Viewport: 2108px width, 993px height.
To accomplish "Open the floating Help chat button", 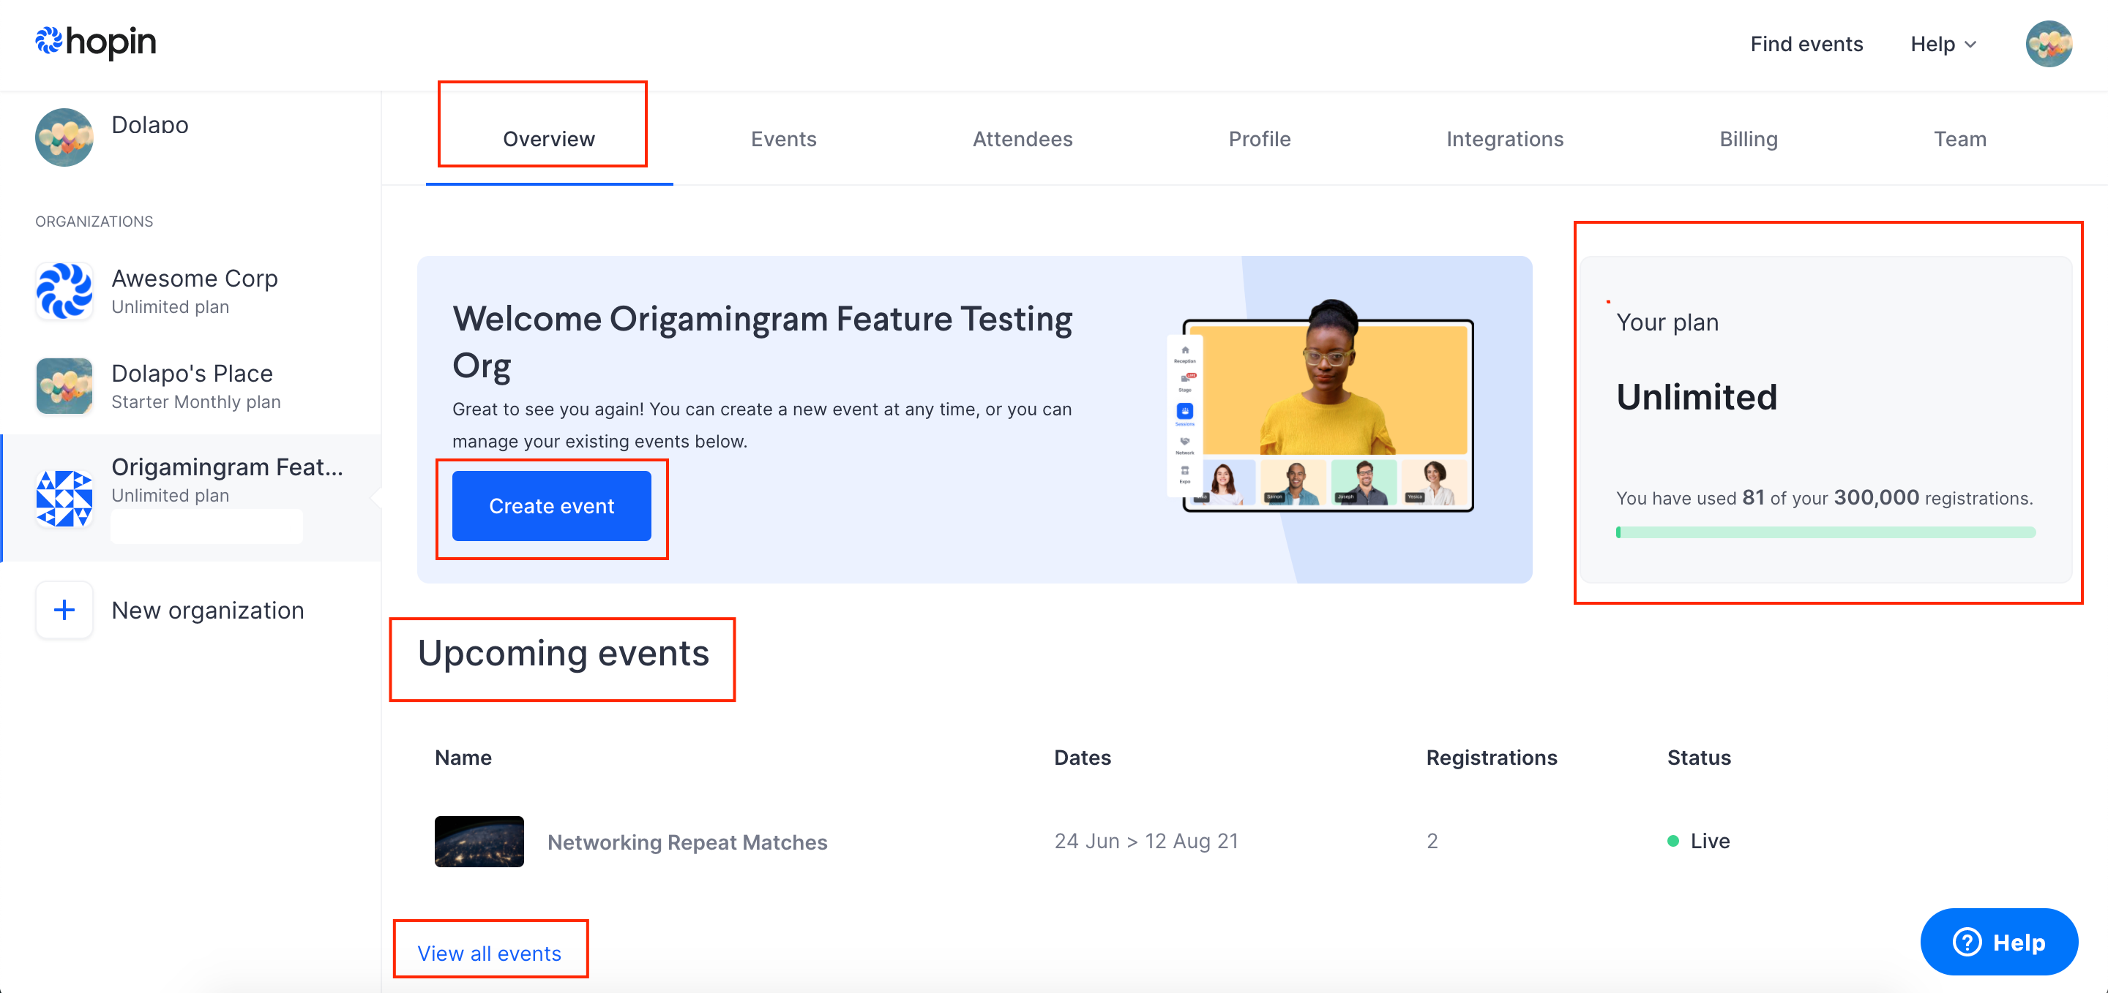I will pos(1998,943).
